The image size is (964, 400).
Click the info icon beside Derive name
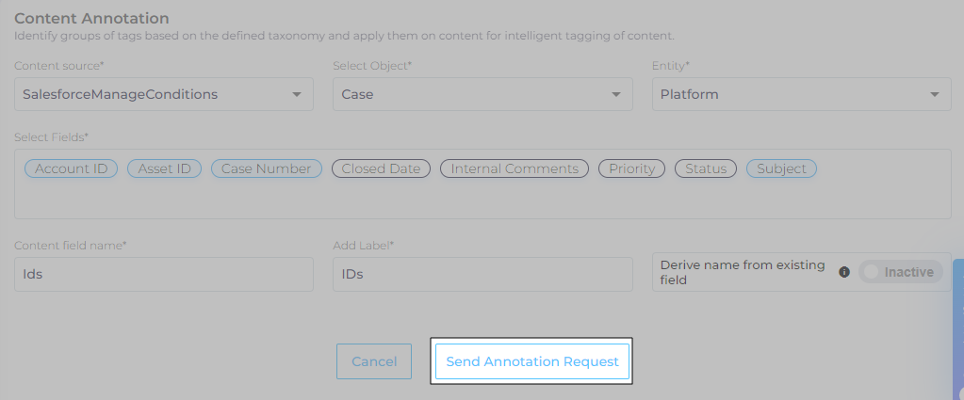coord(844,272)
